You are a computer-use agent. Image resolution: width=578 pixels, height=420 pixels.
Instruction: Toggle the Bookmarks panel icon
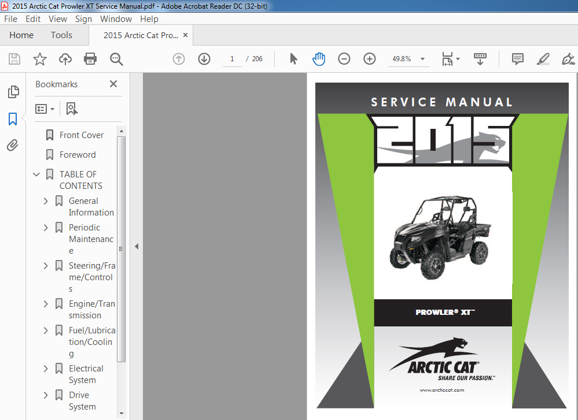click(13, 119)
